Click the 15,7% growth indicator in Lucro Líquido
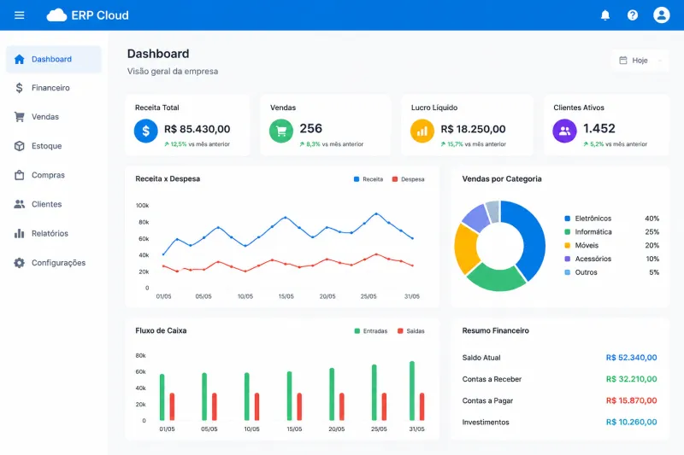Viewport: 684px width, 455px height. tap(452, 144)
